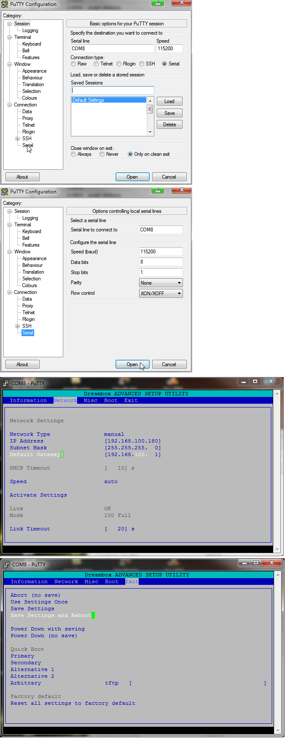Collapse Connection node in serial options window tree
285x739 pixels.
click(10, 292)
